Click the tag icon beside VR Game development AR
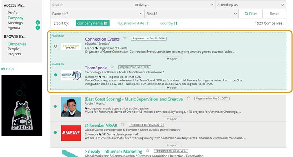293x157 pixels. (100, 134)
